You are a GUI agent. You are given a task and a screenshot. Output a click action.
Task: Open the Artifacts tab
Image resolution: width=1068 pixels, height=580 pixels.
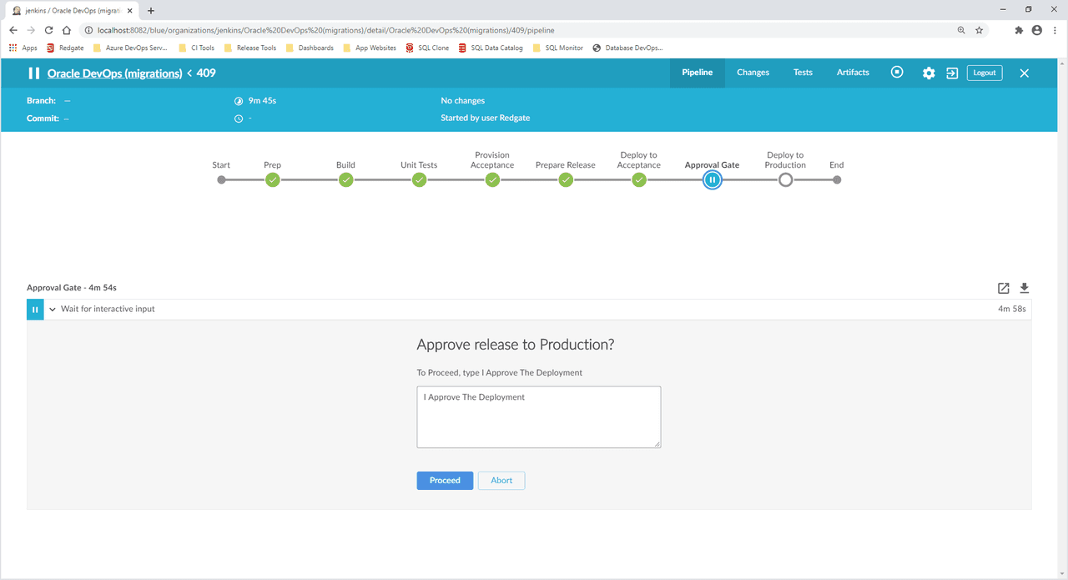[x=853, y=73]
